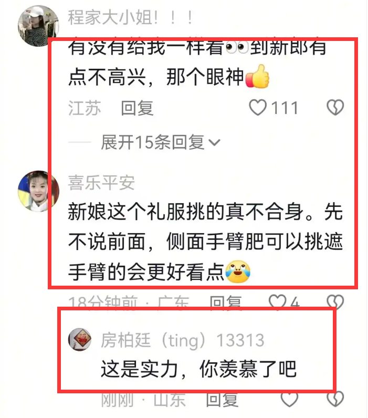Open 房柏廷's small avatar
Image resolution: width=368 pixels, height=418 pixels.
click(x=80, y=339)
